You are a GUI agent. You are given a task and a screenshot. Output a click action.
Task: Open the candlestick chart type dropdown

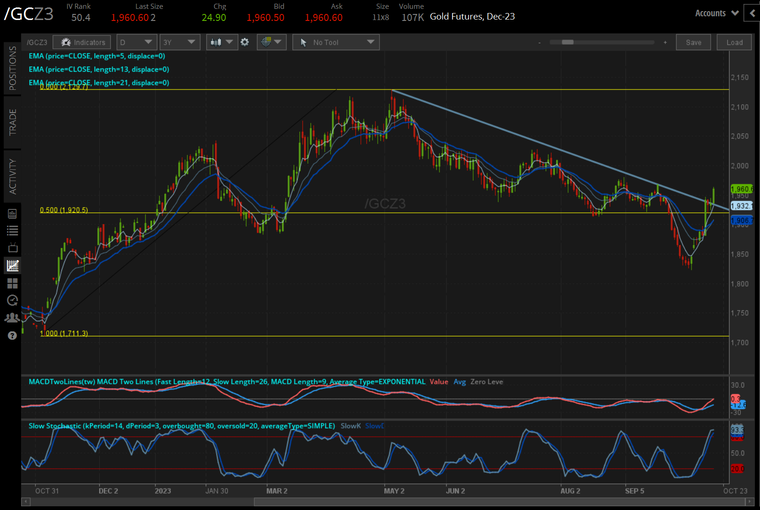pyautogui.click(x=221, y=42)
